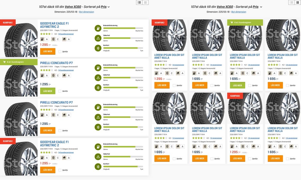Click the Komfort sound-wave icon in the top Goodyear row

(x=98, y=48)
